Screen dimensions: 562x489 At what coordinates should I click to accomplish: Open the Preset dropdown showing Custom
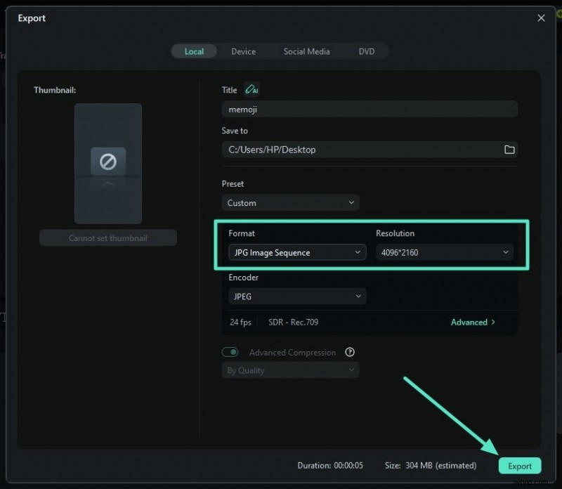coord(290,202)
